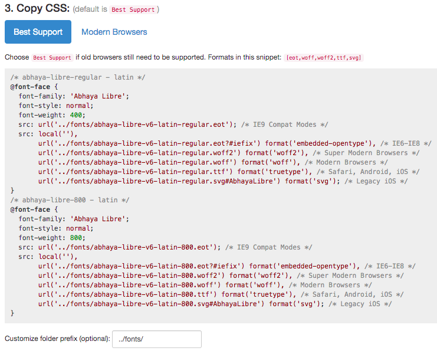Click the '3. Copy CSS:' heading

pyautogui.click(x=37, y=8)
